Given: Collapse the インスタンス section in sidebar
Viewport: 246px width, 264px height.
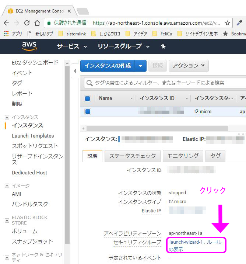Looking at the screenshot, I should [x=7, y=117].
